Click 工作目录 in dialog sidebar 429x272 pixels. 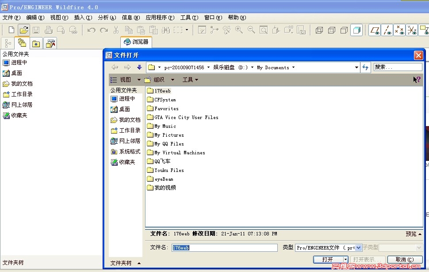[x=126, y=130]
